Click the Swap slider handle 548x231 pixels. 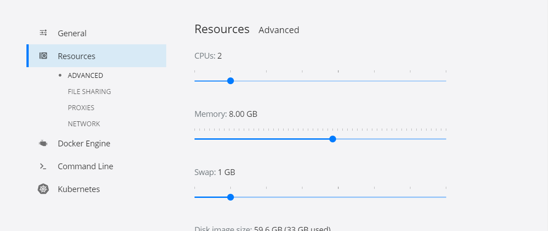click(230, 197)
